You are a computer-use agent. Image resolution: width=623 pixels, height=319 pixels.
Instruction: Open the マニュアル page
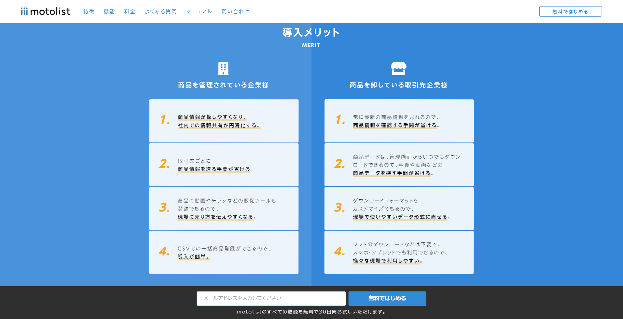(x=199, y=11)
